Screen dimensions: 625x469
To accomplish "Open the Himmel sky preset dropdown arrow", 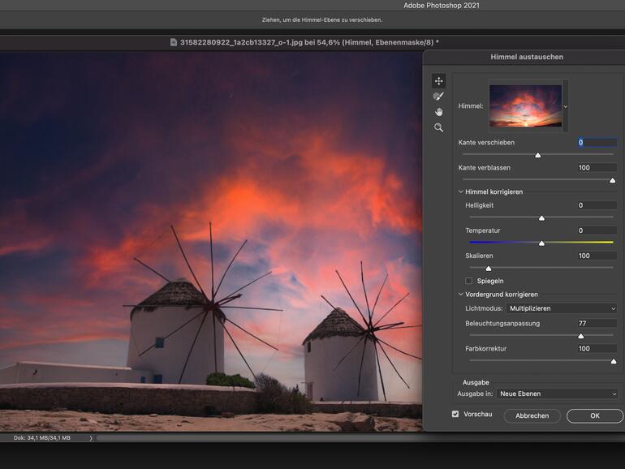I will 565,106.
